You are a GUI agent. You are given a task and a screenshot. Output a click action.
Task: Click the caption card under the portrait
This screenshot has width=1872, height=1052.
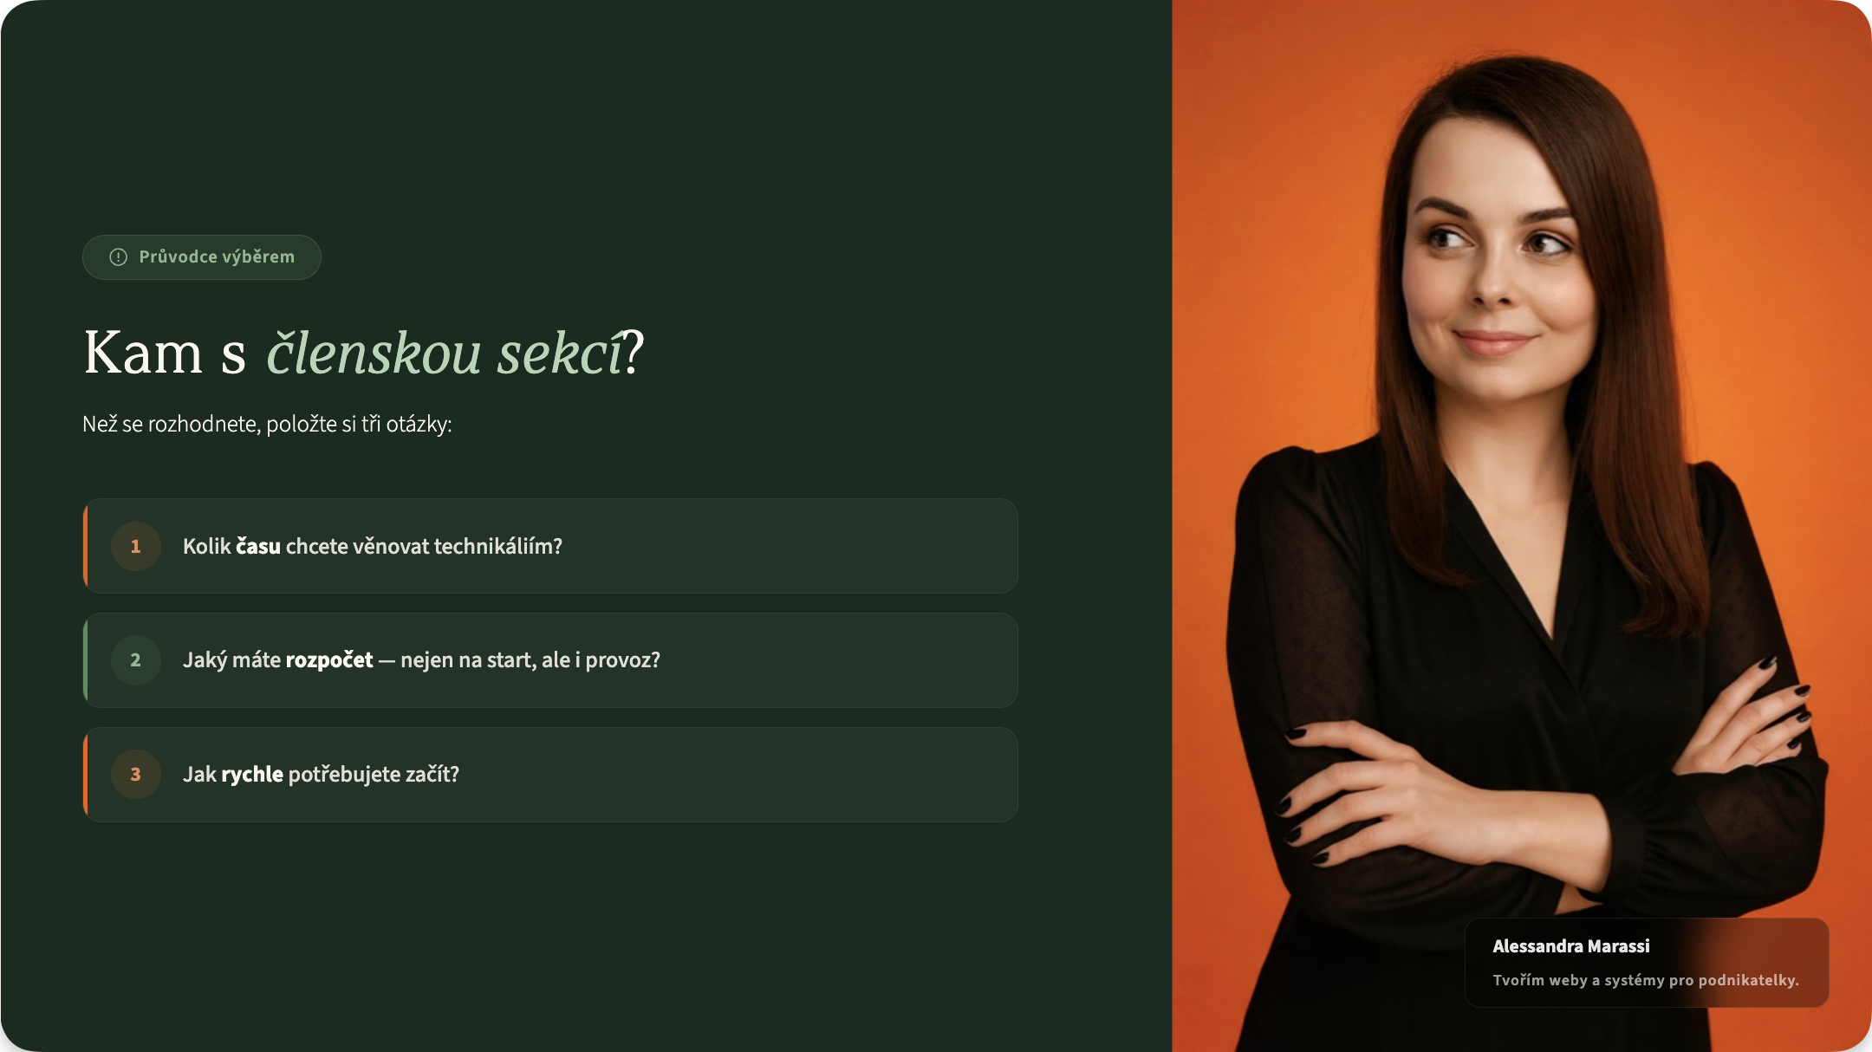1647,963
